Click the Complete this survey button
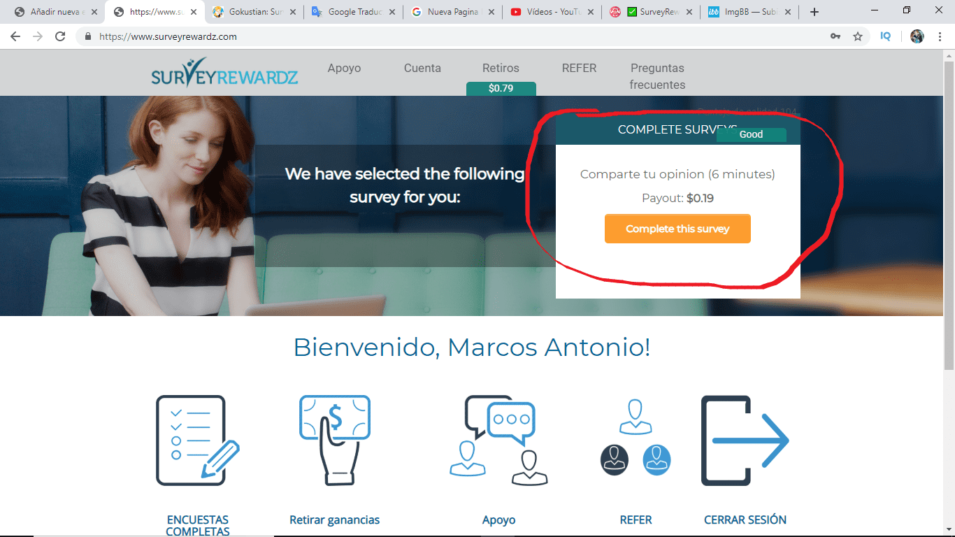This screenshot has width=955, height=537. click(677, 229)
